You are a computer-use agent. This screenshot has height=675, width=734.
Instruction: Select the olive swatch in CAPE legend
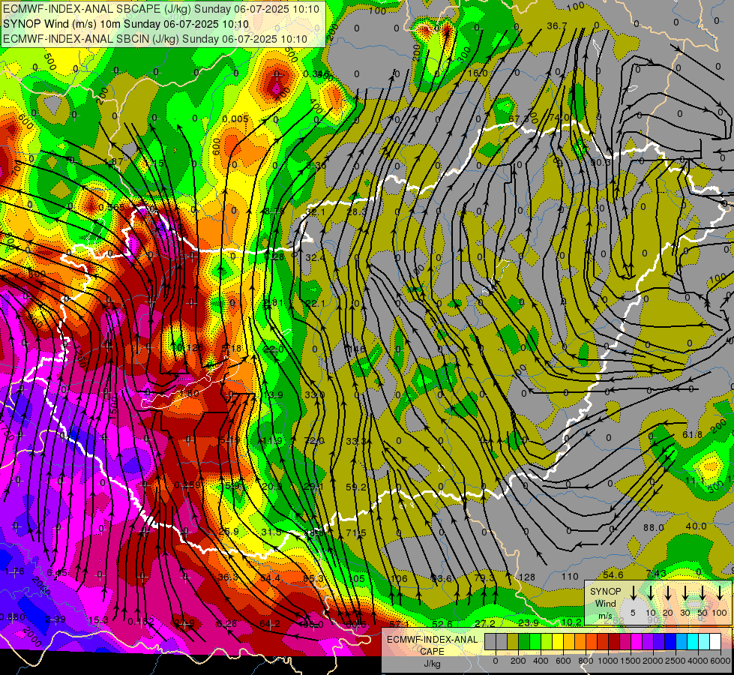pos(513,641)
